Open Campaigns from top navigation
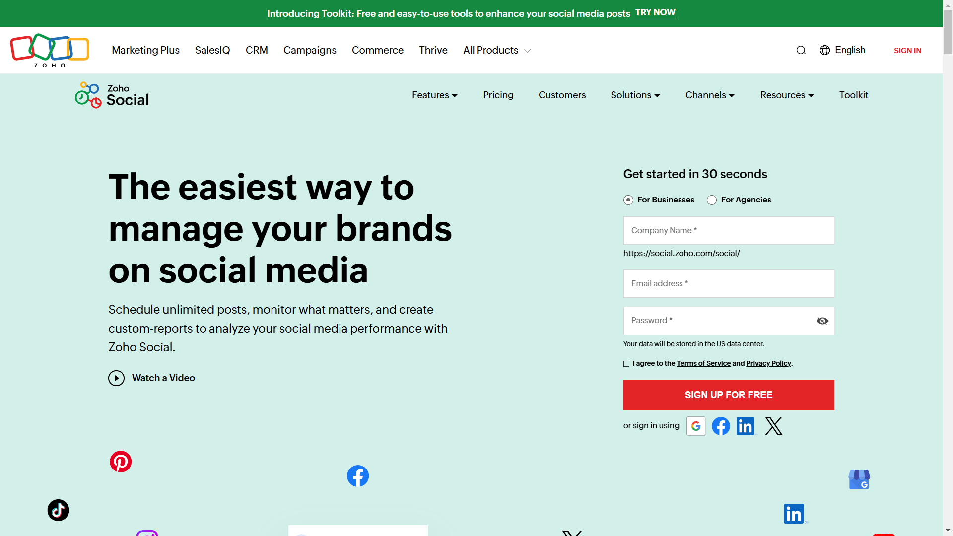 (310, 50)
